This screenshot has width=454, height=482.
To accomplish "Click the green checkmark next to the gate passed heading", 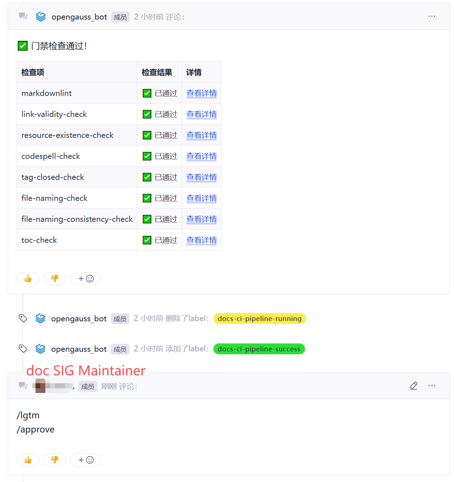I will (x=22, y=46).
